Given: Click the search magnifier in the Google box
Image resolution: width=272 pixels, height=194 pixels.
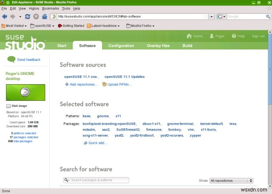Looking at the screenshot, I should click(x=268, y=17).
